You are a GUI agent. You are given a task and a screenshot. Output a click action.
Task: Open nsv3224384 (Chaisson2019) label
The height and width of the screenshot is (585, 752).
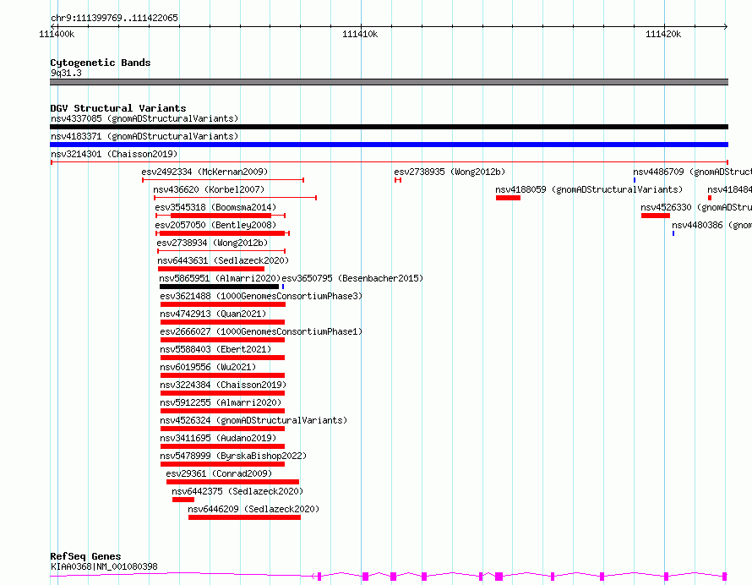click(223, 385)
